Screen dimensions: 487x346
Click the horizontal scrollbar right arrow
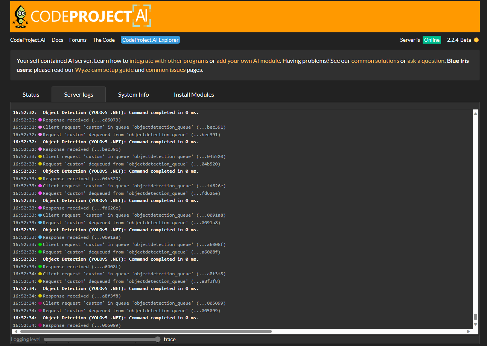tap(468, 331)
